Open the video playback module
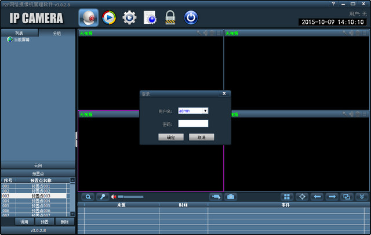The width and height of the screenshot is (371, 235). pos(108,17)
